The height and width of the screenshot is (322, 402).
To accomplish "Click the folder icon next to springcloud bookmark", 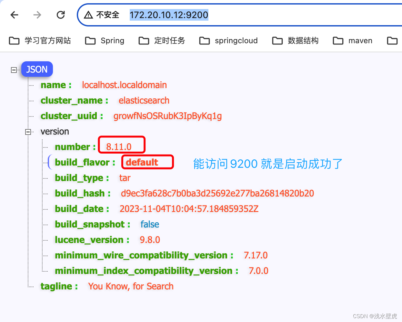I will (205, 41).
